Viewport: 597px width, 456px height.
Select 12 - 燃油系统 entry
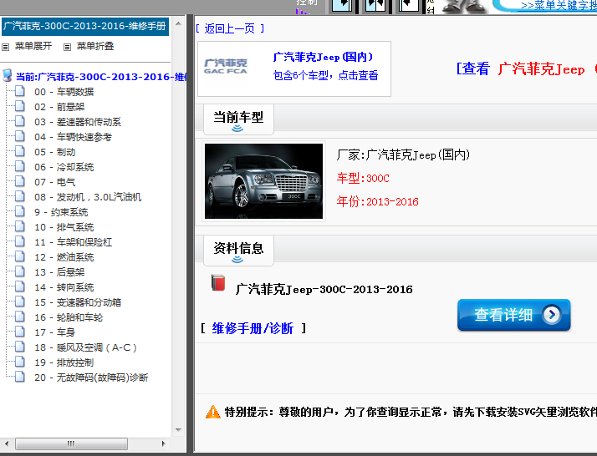tap(64, 257)
